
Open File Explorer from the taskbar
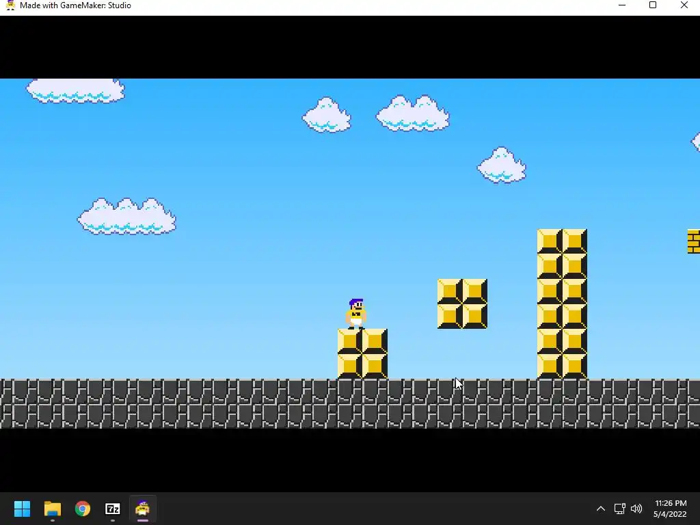click(x=52, y=509)
